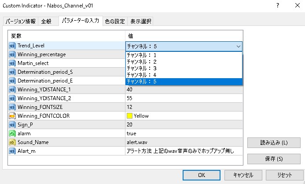Select the Determination_period_S variable name
This screenshot has width=305, height=184.
(45, 72)
